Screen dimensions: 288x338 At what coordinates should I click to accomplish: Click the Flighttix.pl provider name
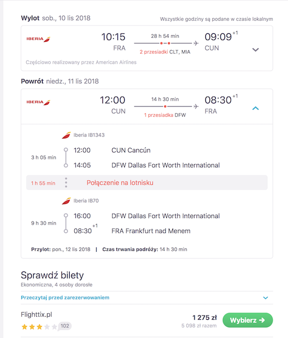(x=36, y=315)
